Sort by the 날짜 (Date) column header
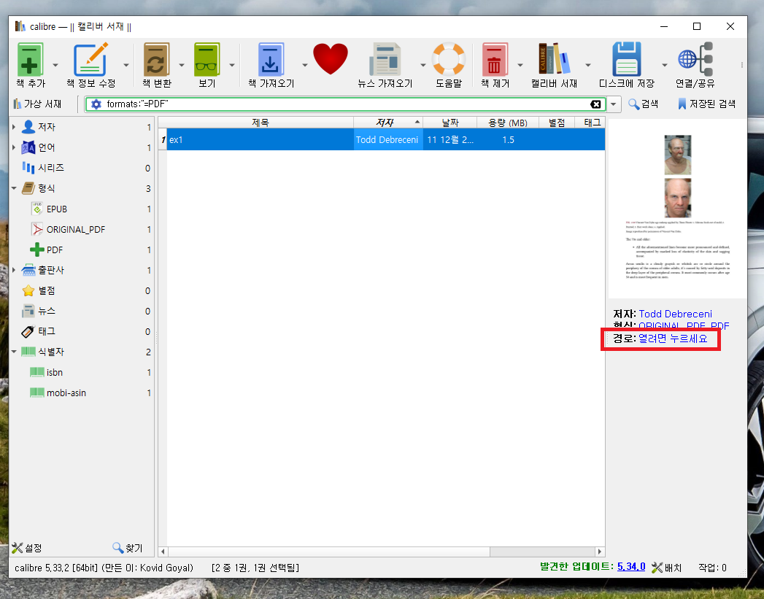 [449, 123]
